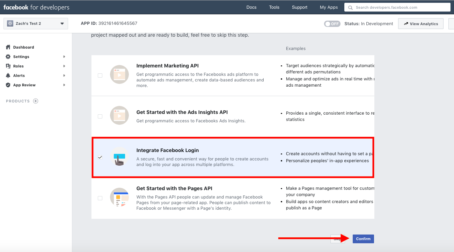
Task: Click the facebook for developers logo
Action: 36,7
